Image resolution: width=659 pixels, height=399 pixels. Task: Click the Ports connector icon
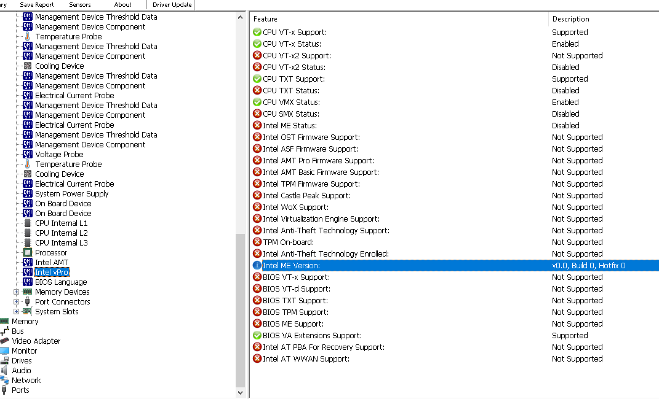(x=5, y=390)
